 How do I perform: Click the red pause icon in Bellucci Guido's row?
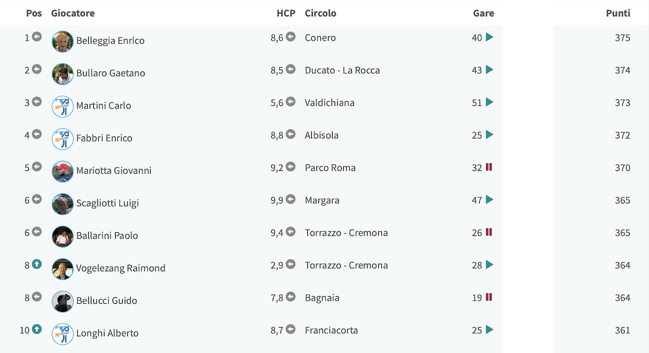click(489, 297)
